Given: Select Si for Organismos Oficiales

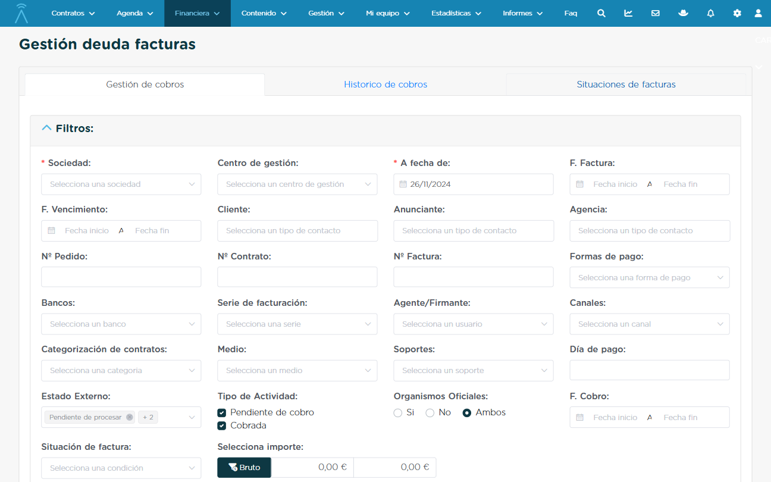Looking at the screenshot, I should click(398, 413).
